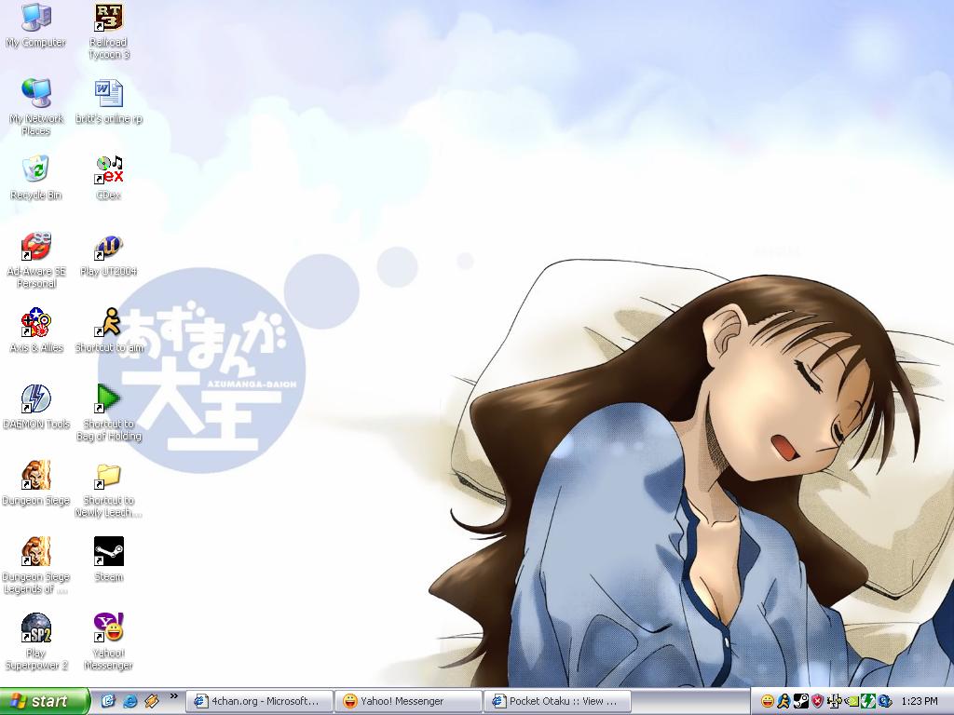Click the AIM running man tray icon
Image resolution: width=954 pixels, height=715 pixels.
pyautogui.click(x=784, y=701)
